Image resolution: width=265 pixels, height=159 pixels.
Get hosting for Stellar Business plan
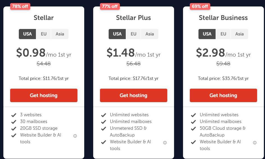223,95
